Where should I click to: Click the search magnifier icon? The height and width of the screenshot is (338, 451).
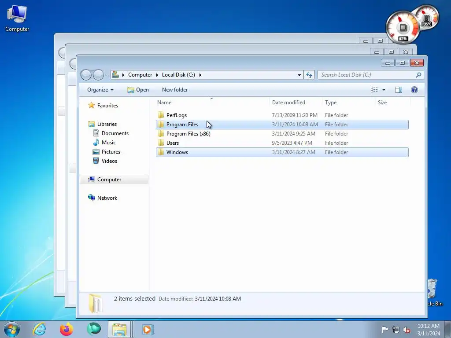point(418,75)
